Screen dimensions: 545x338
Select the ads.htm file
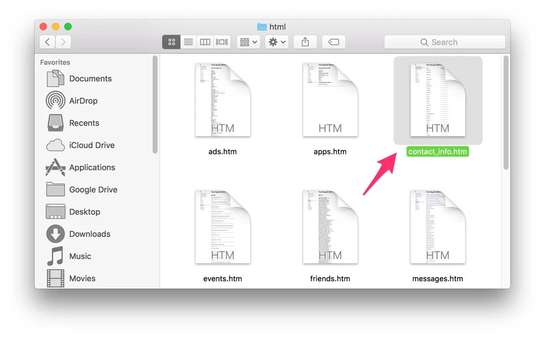(x=222, y=100)
